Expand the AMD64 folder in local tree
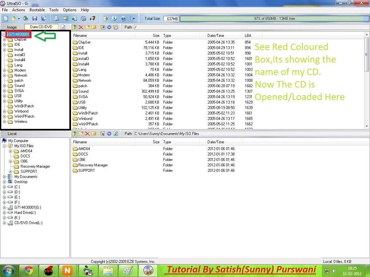 [10, 151]
